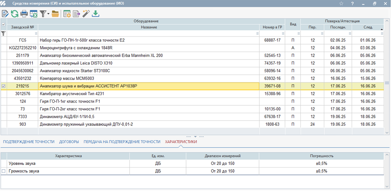Select the ХАРАКТЕРИСТИКИ tab

[x=181, y=142]
